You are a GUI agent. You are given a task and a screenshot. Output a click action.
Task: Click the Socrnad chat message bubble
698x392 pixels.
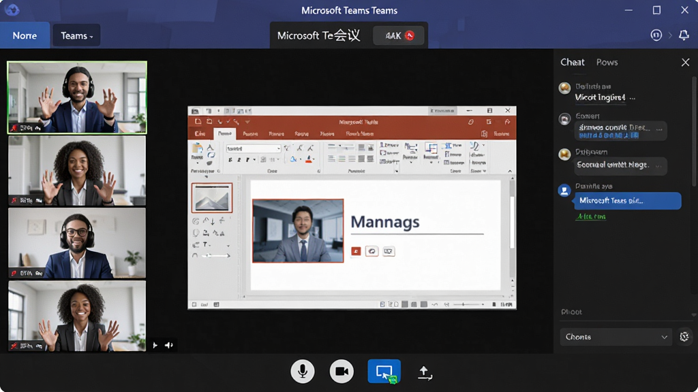pos(620,165)
